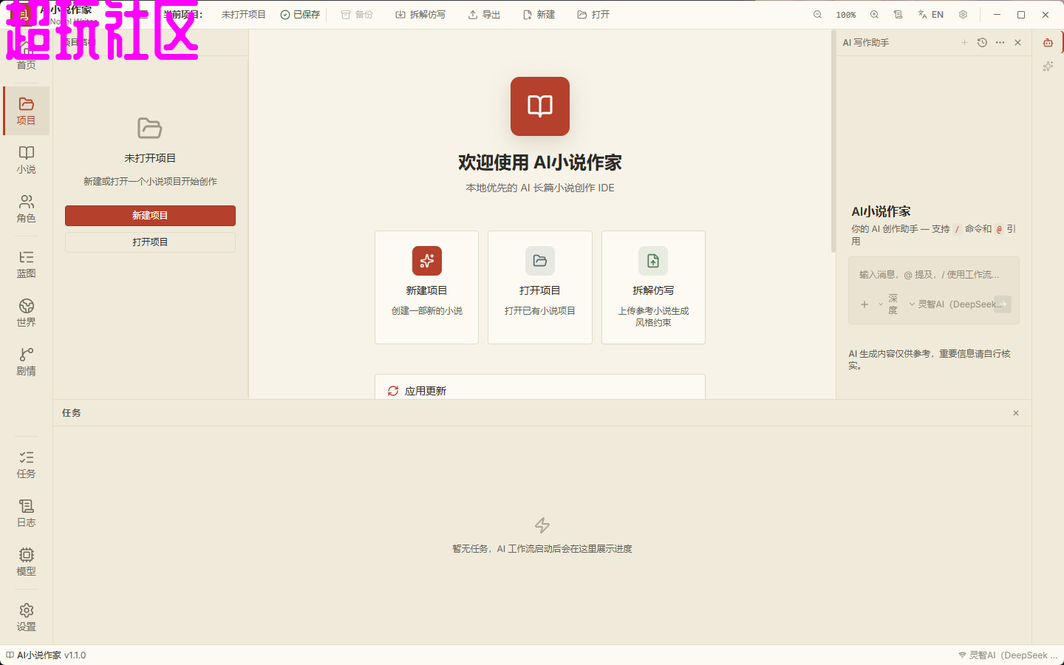Expand the 深度 mode dropdown
The width and height of the screenshot is (1064, 665).
coord(888,304)
